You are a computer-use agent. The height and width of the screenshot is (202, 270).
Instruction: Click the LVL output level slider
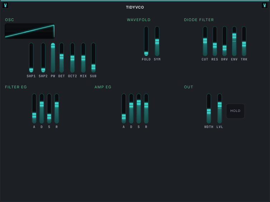(220, 108)
